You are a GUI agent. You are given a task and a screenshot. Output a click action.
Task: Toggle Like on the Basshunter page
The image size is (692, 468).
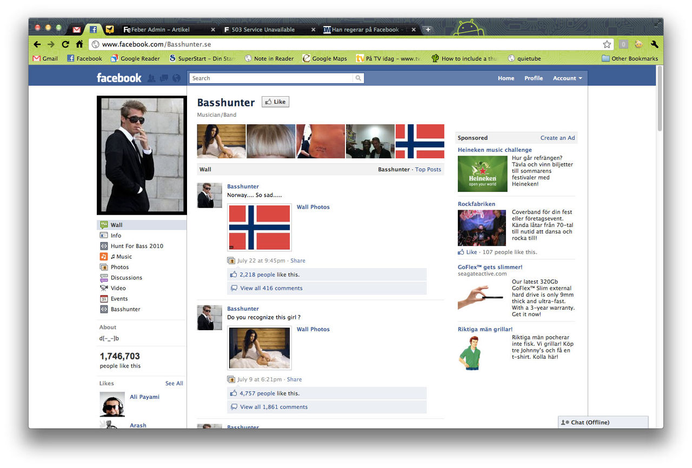click(x=275, y=102)
